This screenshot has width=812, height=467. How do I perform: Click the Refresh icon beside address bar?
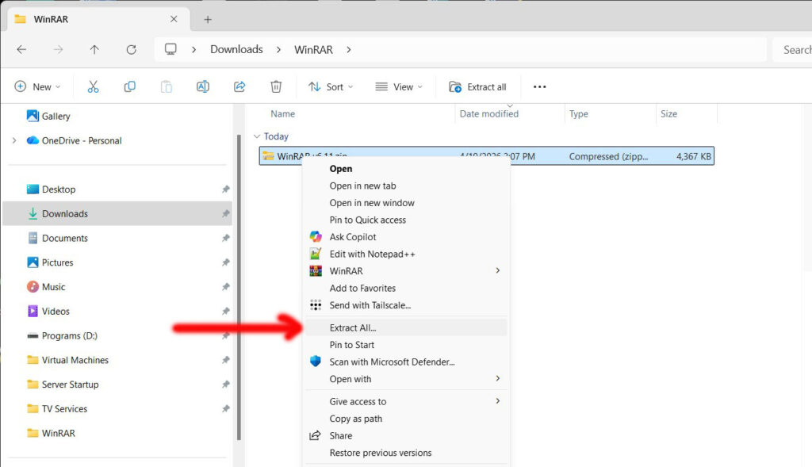132,50
